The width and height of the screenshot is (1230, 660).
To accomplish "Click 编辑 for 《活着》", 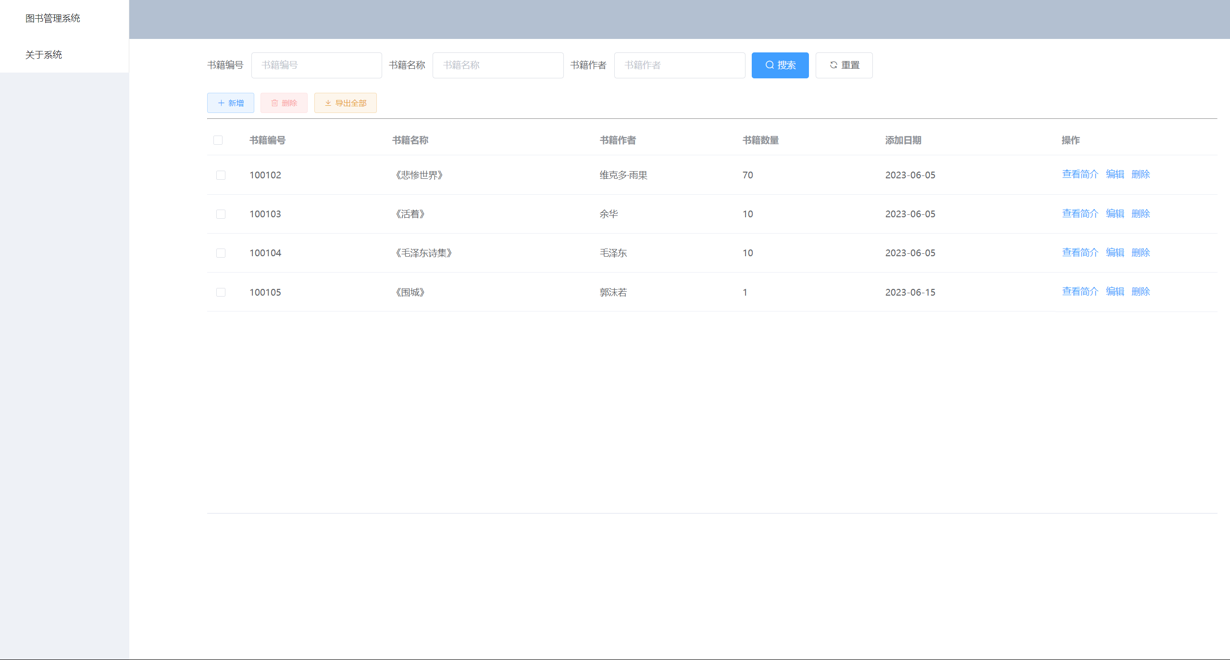I will click(1115, 213).
